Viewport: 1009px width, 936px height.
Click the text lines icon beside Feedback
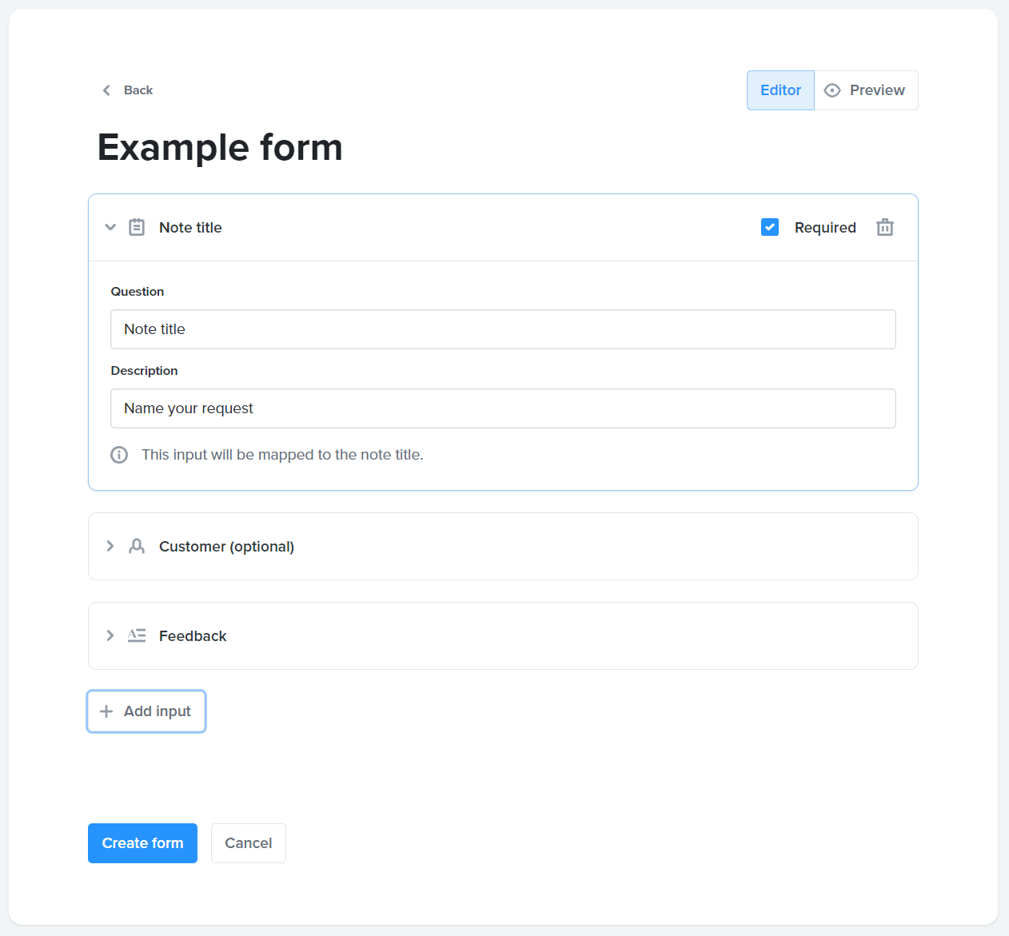click(x=137, y=635)
